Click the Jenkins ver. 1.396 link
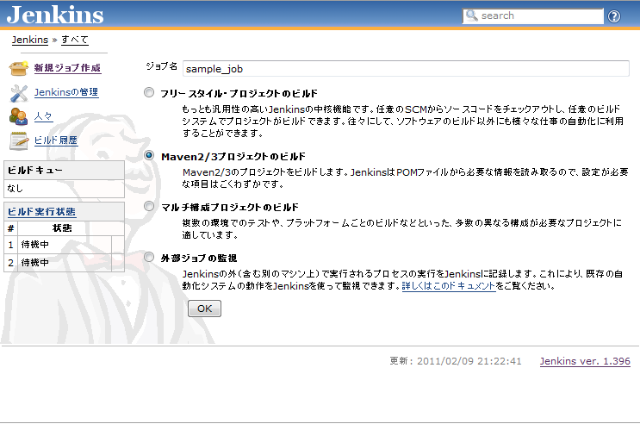 585,361
